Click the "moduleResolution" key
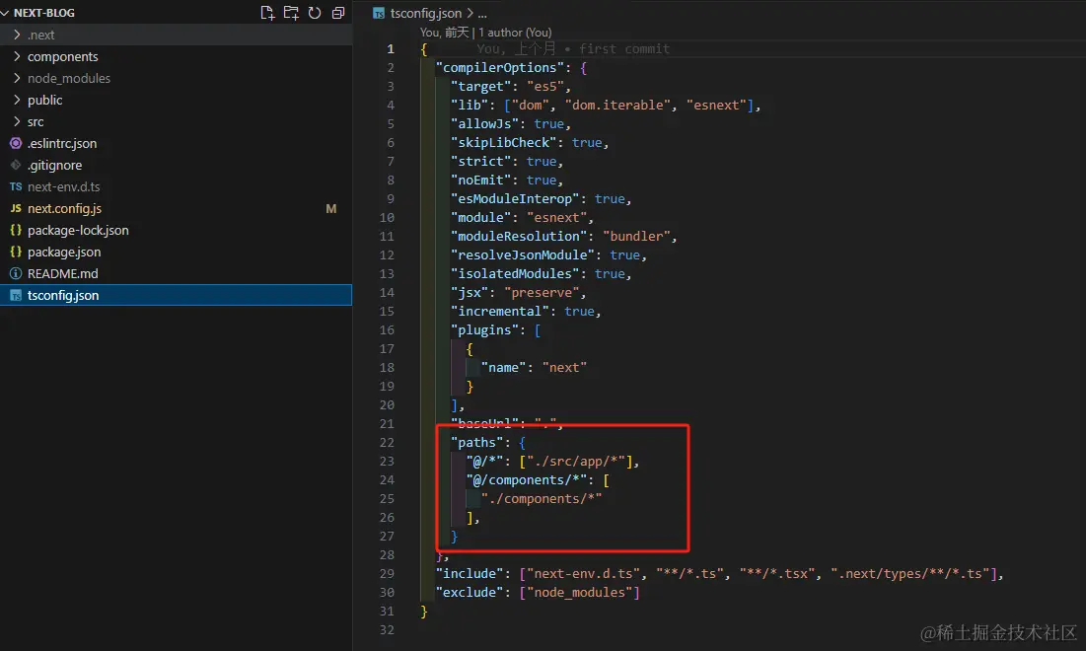 tap(519, 236)
